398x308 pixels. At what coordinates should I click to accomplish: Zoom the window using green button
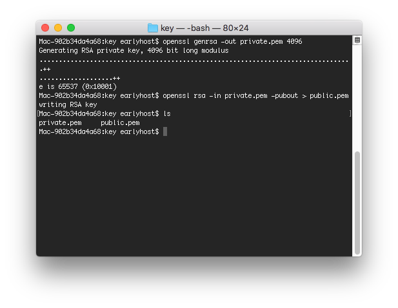(71, 28)
